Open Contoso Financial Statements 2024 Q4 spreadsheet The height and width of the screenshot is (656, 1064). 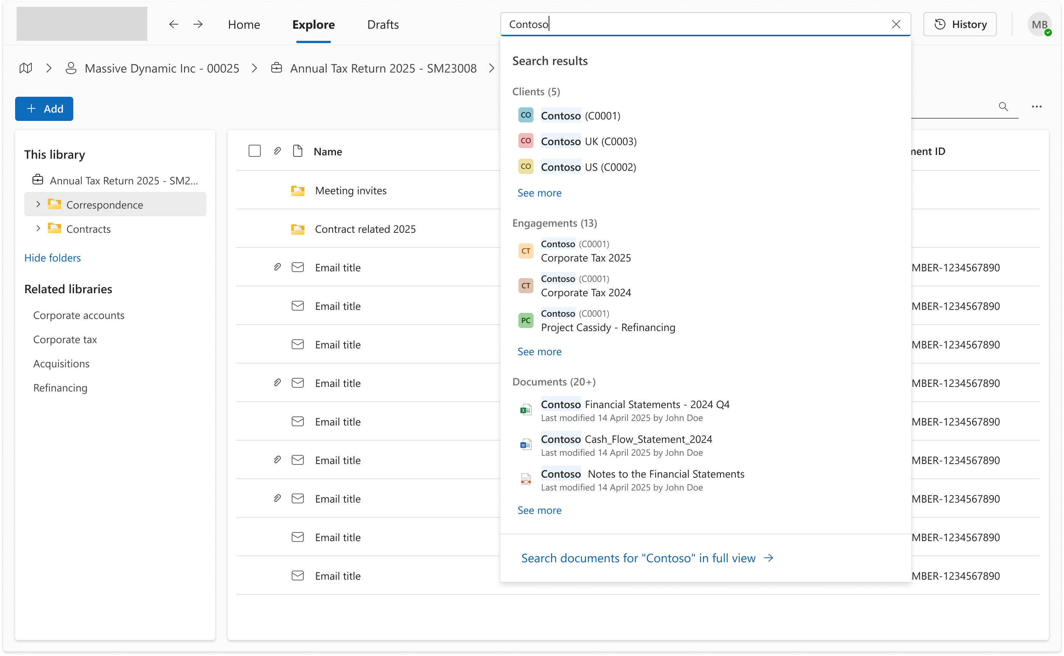pyautogui.click(x=624, y=410)
